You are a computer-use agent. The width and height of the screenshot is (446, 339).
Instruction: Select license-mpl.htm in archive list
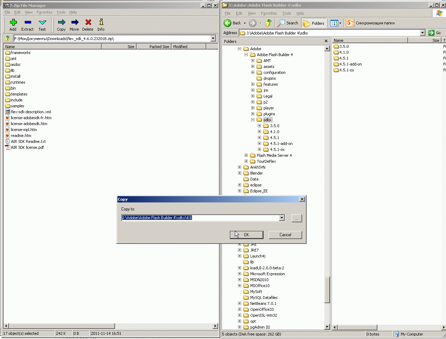21,130
